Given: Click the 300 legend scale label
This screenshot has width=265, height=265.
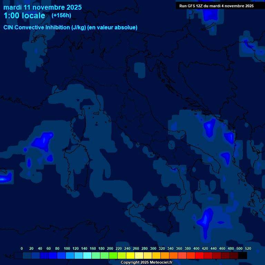Looking at the screenshot, I should click(153, 248).
